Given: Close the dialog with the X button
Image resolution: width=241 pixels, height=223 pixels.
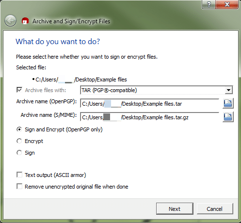Looking at the screenshot, I should point(227,4).
